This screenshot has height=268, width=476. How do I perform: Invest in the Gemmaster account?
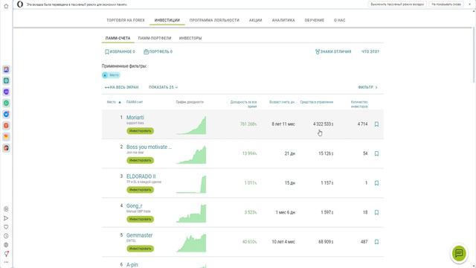coord(141,249)
